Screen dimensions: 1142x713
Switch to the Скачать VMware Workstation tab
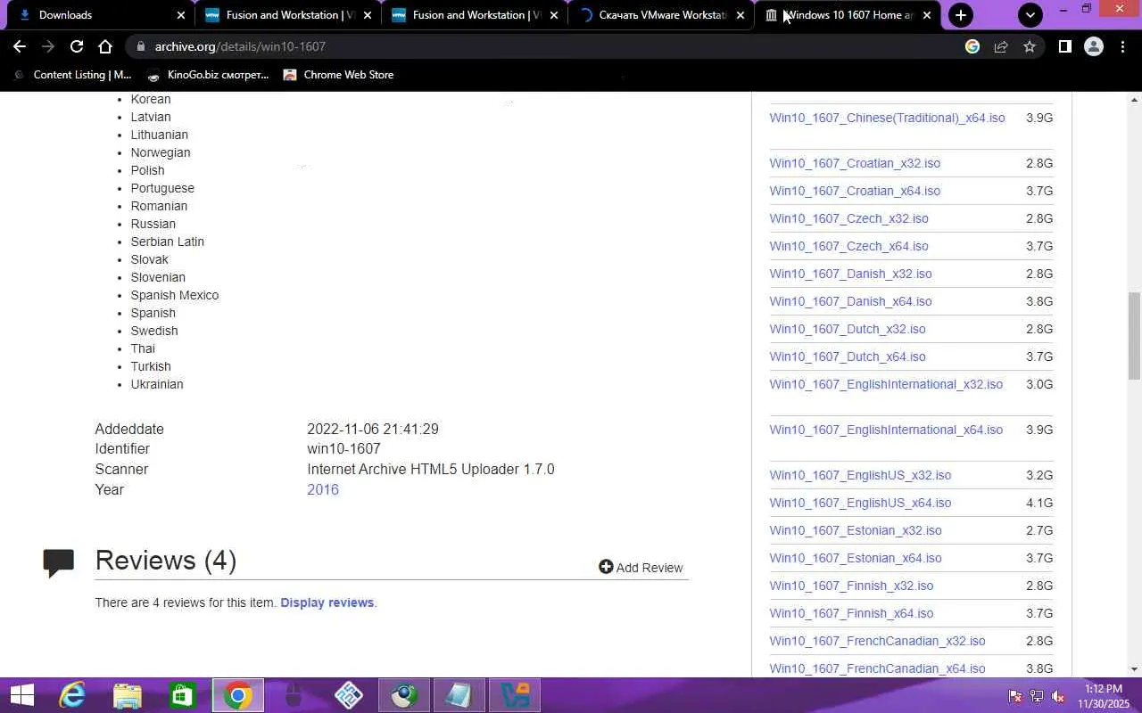660,15
